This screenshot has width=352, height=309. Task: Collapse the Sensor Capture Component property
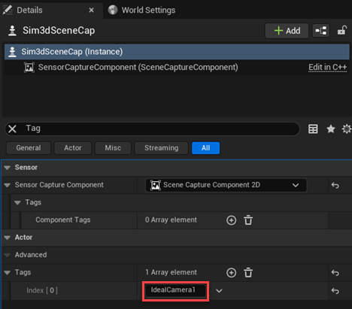8,185
